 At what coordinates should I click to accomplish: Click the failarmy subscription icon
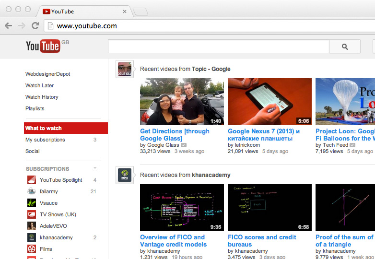coord(32,191)
